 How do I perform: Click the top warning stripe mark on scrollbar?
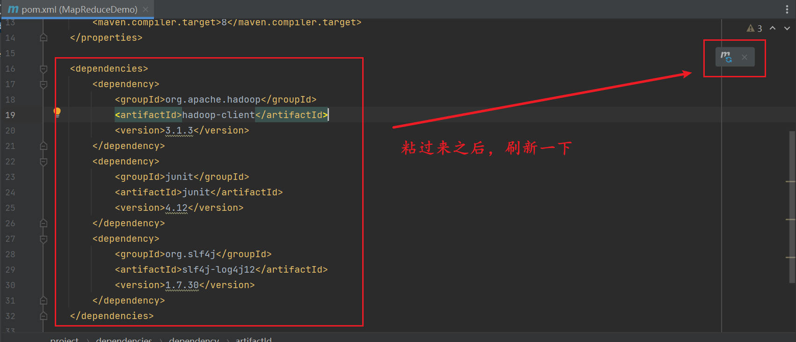(x=790, y=181)
